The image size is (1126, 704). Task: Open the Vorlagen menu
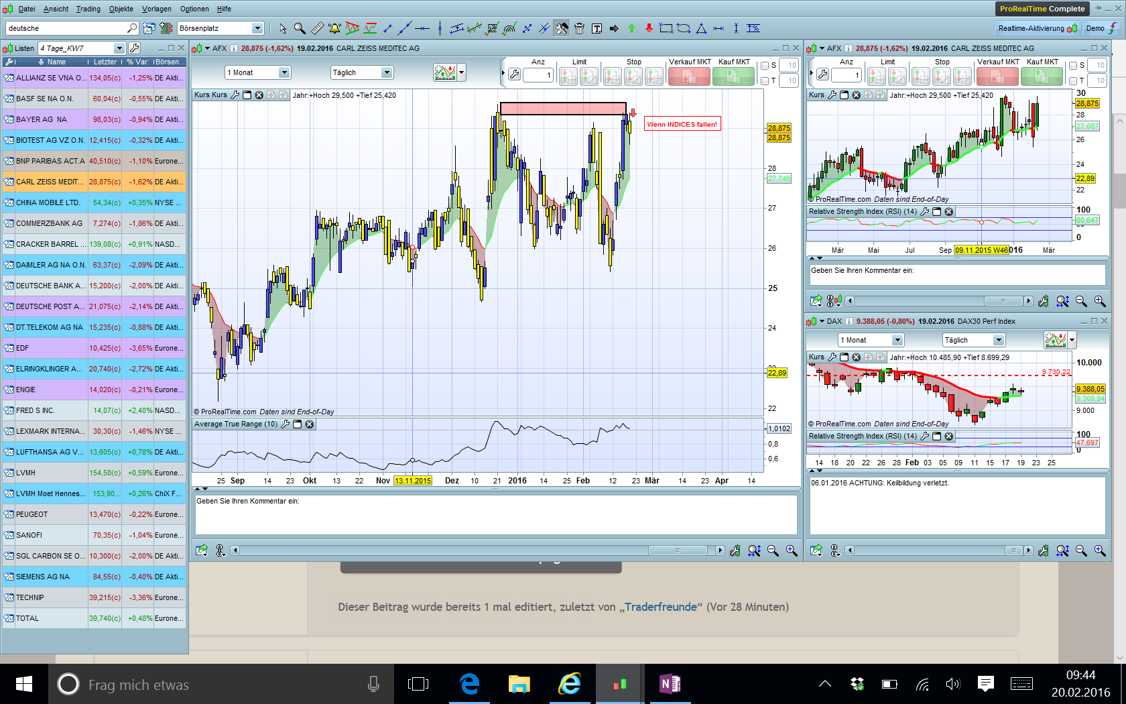click(156, 9)
